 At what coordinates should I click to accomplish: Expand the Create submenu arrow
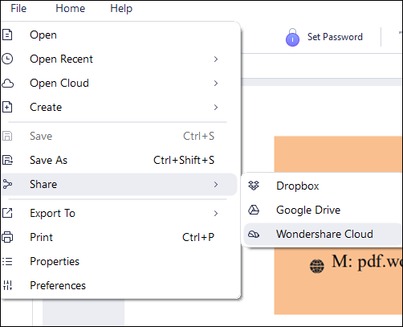click(216, 108)
